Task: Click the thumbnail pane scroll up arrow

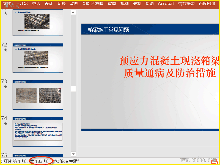Action: pos(73,12)
